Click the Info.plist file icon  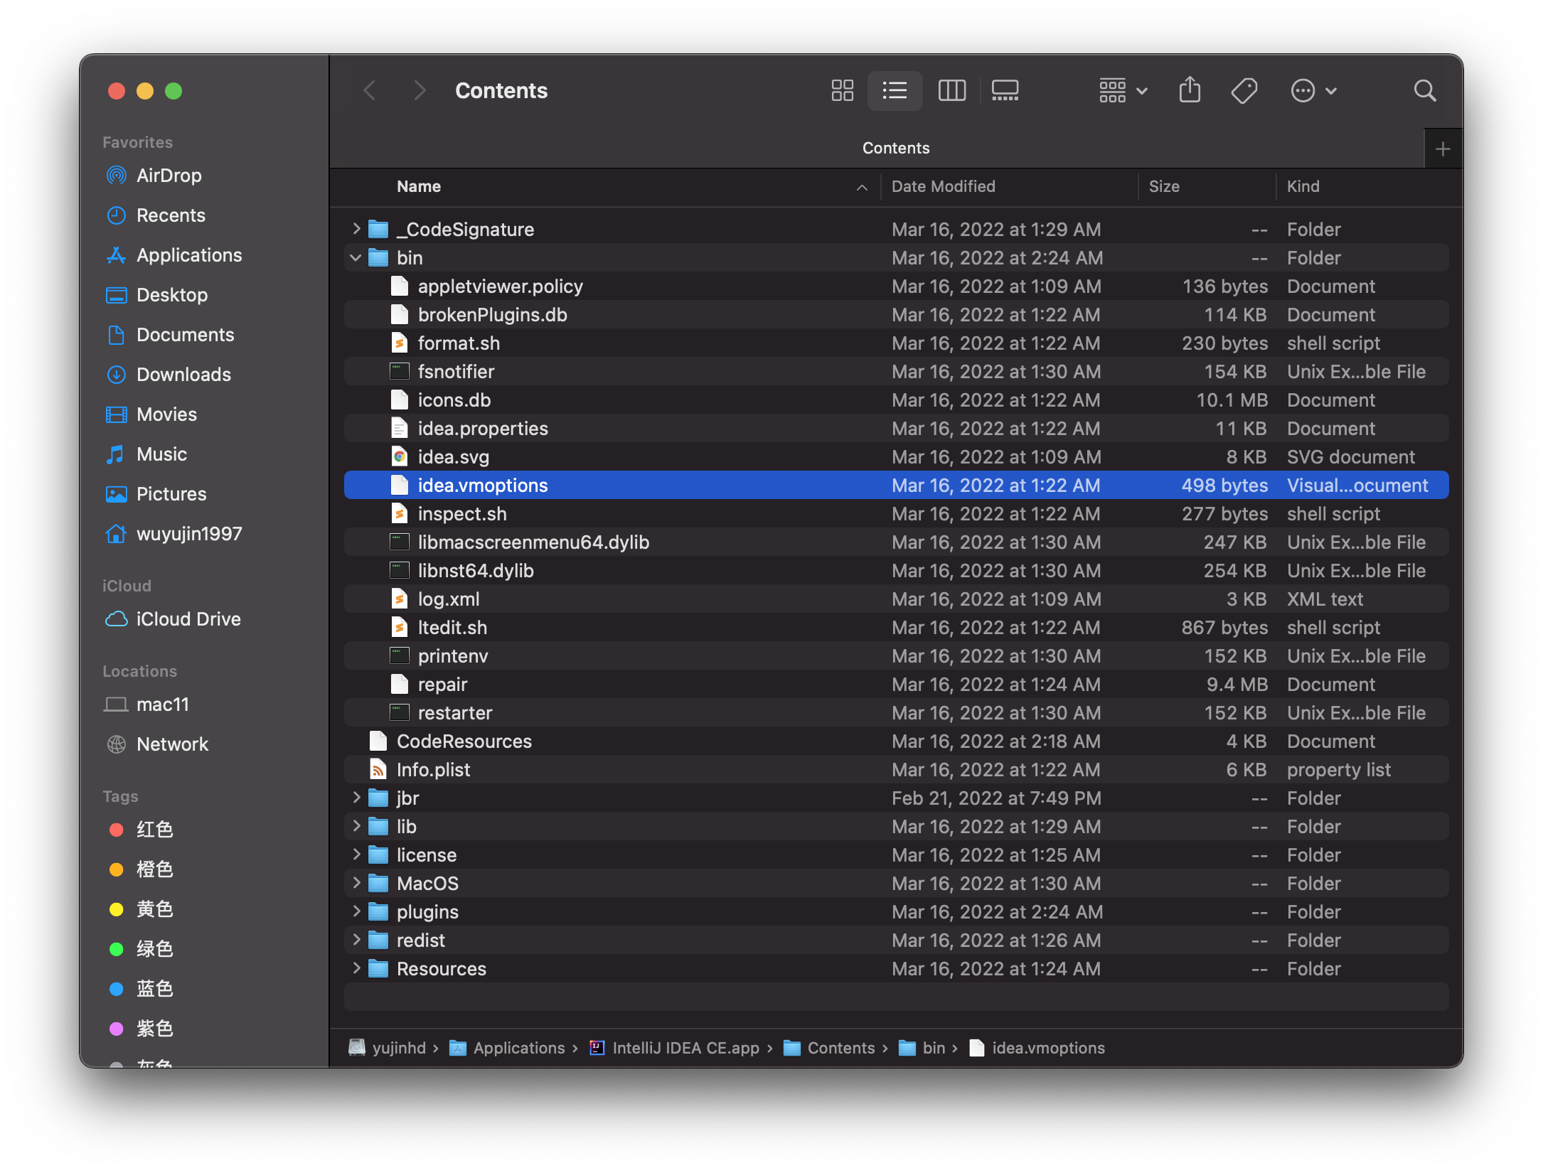click(x=378, y=769)
